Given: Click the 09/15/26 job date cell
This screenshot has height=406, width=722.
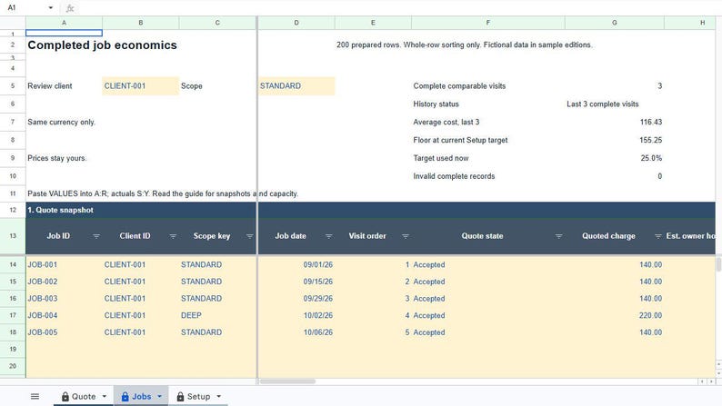Looking at the screenshot, I should pos(296,282).
